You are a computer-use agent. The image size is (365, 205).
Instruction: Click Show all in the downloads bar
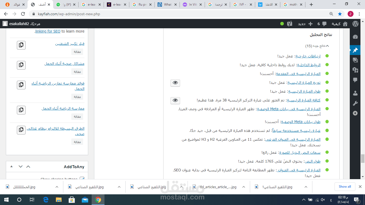click(345, 187)
